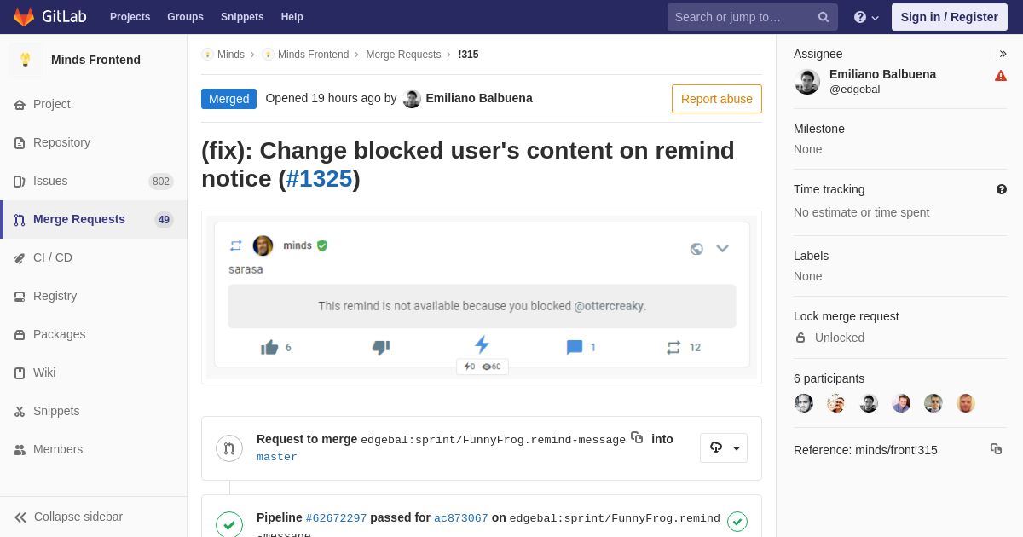Open the Project sidebar item
1023x537 pixels.
[94, 104]
